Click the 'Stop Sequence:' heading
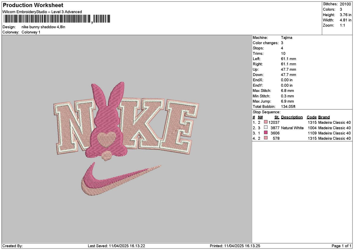The width and height of the screenshot is (354, 250). point(267,112)
